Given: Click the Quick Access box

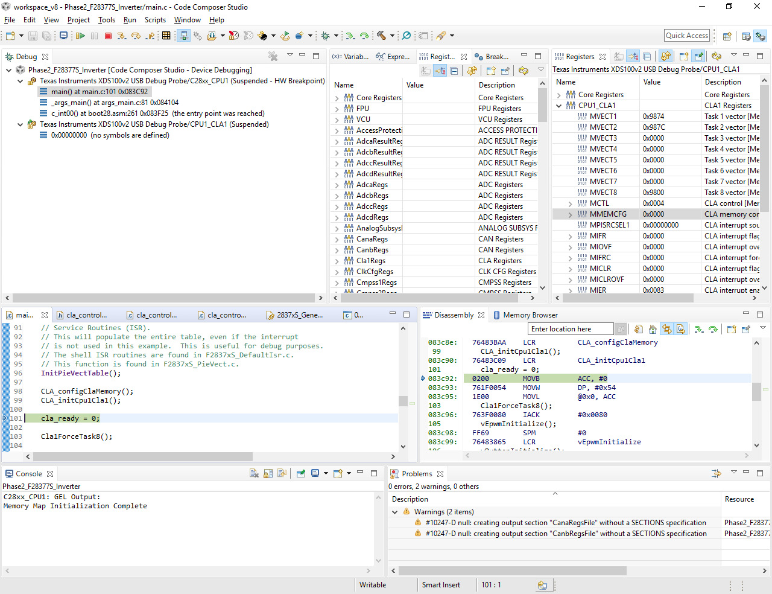Looking at the screenshot, I should click(687, 36).
